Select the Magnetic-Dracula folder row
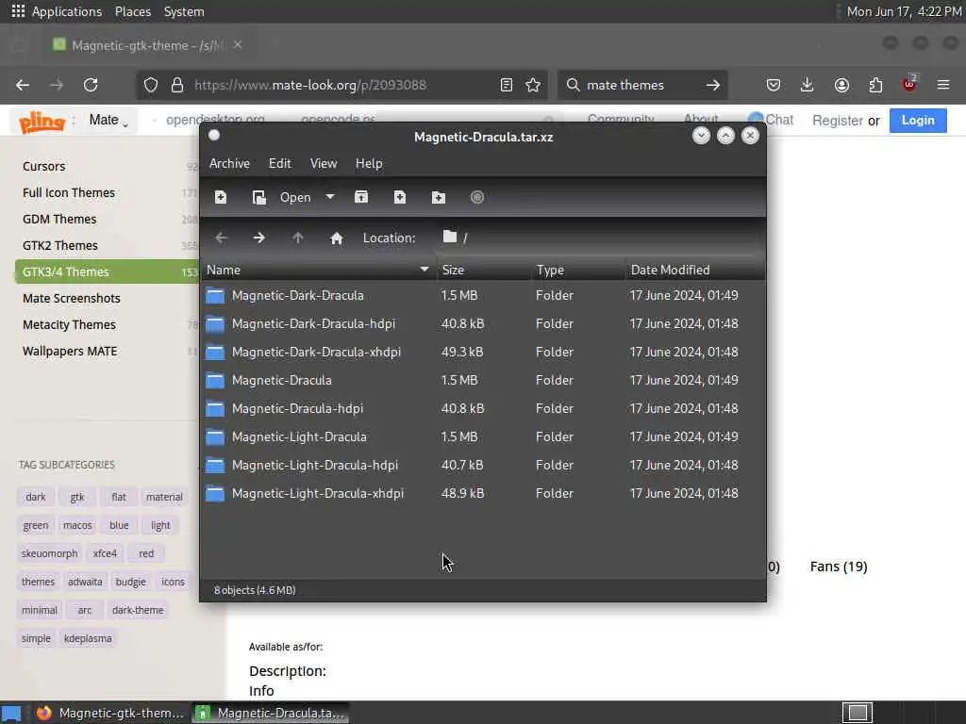 point(483,381)
